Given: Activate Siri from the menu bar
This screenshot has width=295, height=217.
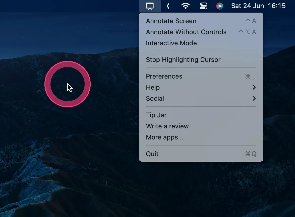Looking at the screenshot, I should (219, 6).
